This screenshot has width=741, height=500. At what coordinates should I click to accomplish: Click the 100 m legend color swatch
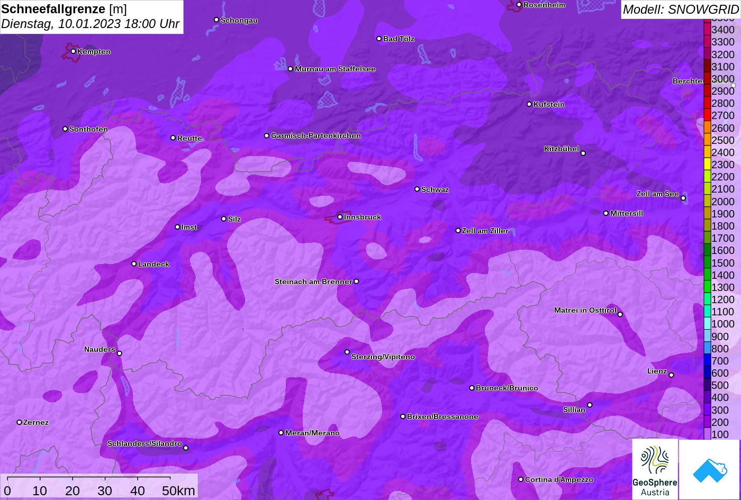point(707,434)
